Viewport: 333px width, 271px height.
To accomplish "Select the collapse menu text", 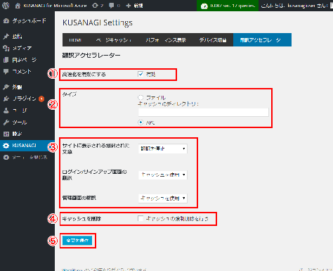I will tap(30, 157).
